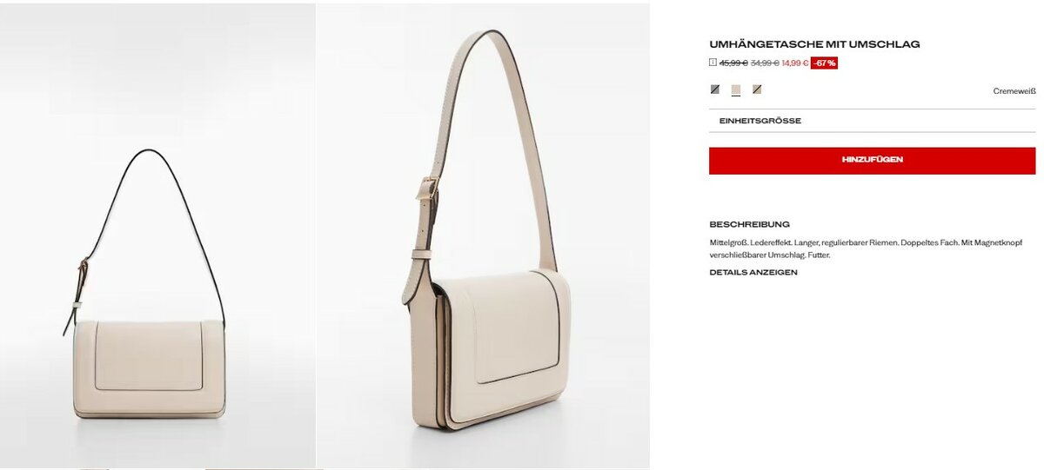The width and height of the screenshot is (1044, 470).
Task: Open the price history info icon
Action: [713, 63]
